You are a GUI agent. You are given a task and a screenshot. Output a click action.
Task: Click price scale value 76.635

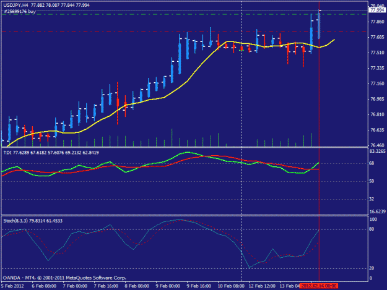click(377, 130)
